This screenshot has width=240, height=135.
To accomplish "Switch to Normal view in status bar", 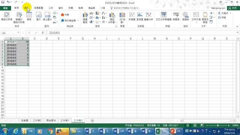I will tap(188, 125).
